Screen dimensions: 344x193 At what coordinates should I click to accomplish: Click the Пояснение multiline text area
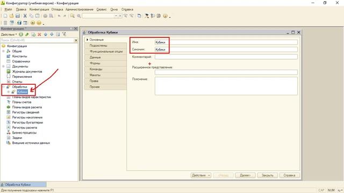coord(226,86)
